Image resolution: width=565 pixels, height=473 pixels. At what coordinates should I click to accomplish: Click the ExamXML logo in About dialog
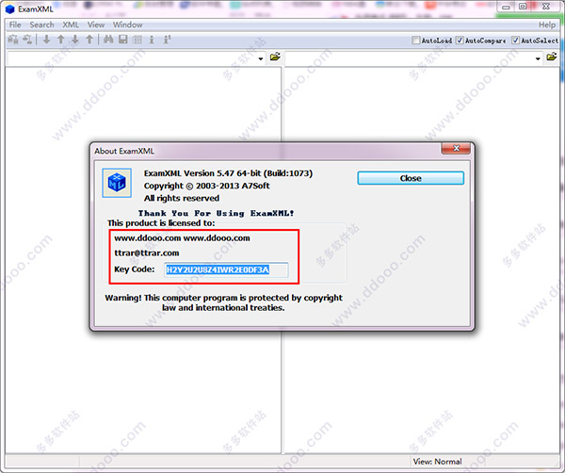point(117,183)
